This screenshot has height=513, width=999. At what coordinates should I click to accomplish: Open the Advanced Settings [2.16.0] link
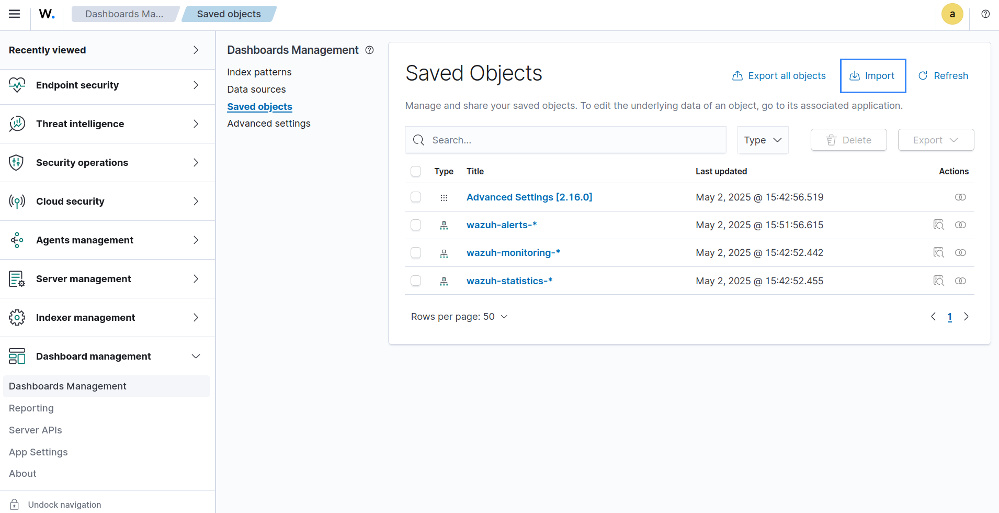pyautogui.click(x=529, y=197)
